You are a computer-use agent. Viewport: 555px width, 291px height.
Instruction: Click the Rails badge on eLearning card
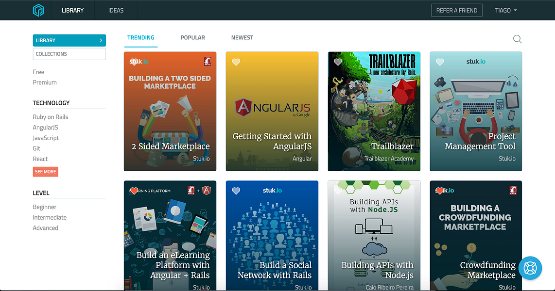(x=191, y=191)
